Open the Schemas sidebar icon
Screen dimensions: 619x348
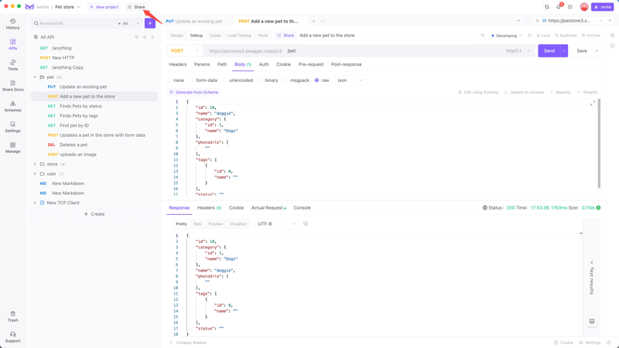tap(12, 107)
